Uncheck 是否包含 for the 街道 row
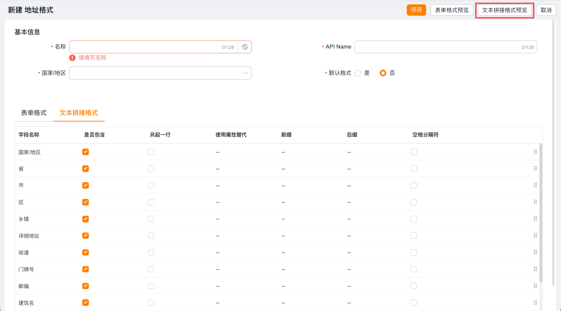 pyautogui.click(x=86, y=252)
